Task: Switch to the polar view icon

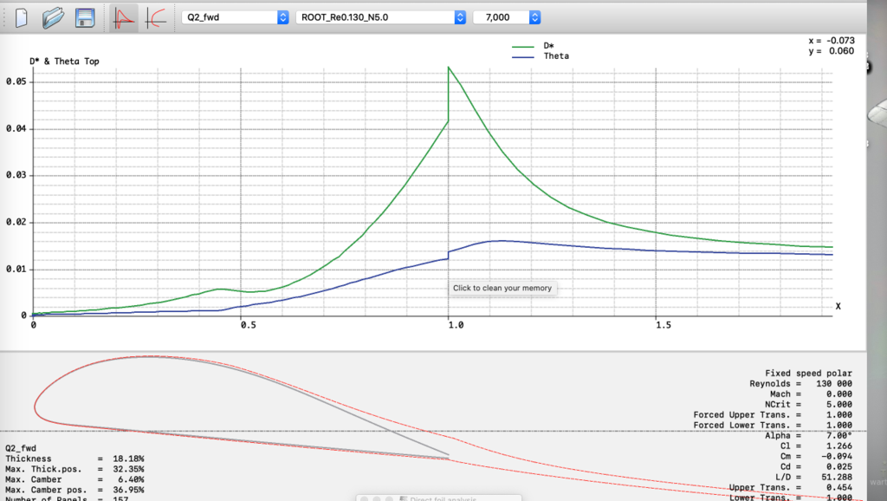Action: point(156,17)
